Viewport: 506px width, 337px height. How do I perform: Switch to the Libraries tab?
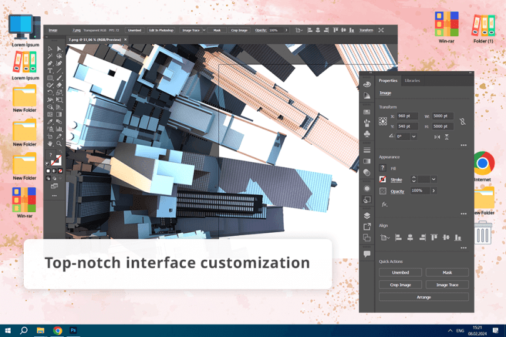pyautogui.click(x=412, y=81)
